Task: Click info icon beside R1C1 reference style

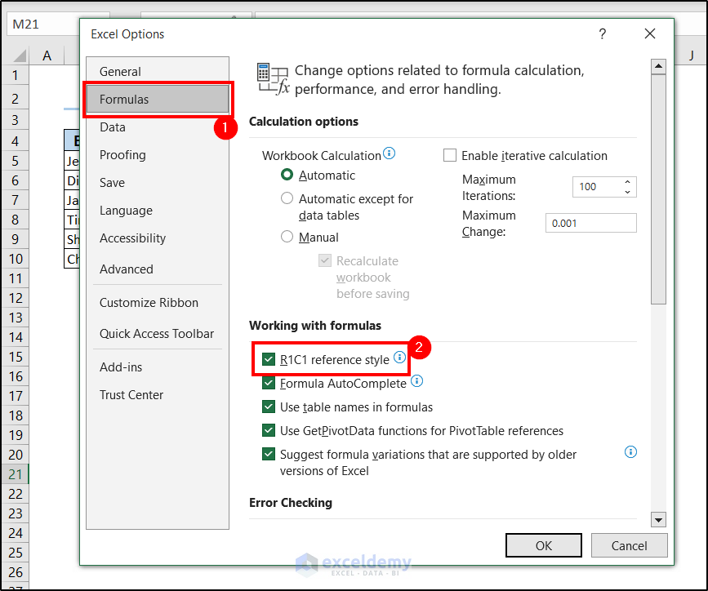Action: tap(399, 358)
